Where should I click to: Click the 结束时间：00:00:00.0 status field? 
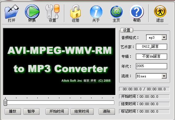coord(144,104)
